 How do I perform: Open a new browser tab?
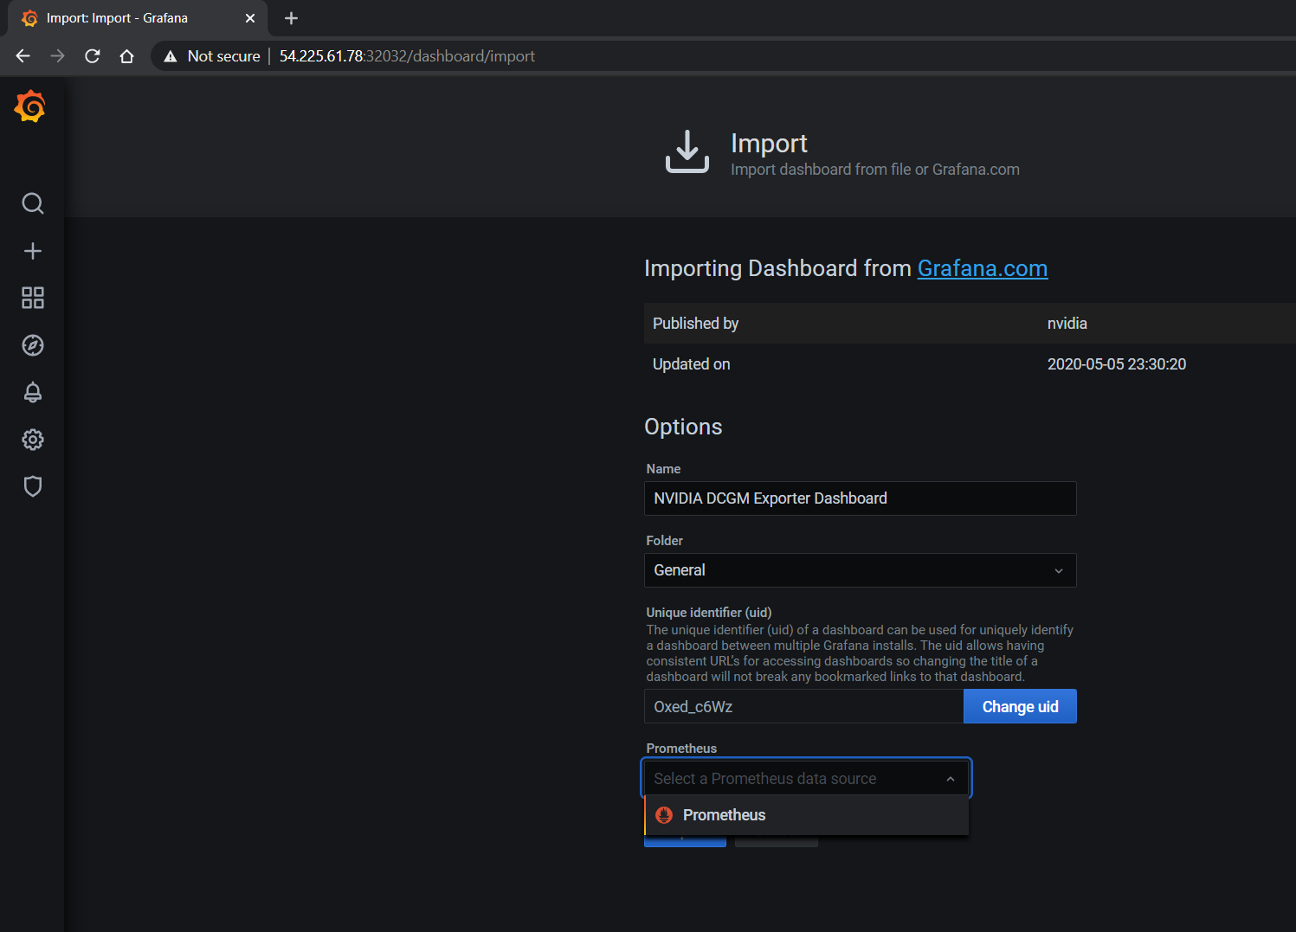[x=291, y=18]
